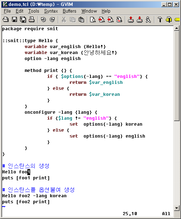This screenshot has width=181, height=219.
Task: Open Find and Replace toolbar icon
Action: pos(93,20)
